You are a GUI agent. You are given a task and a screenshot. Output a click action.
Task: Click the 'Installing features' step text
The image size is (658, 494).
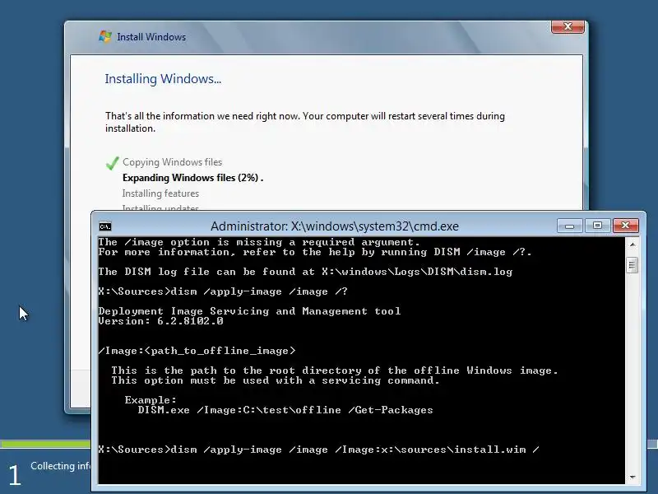[160, 193]
